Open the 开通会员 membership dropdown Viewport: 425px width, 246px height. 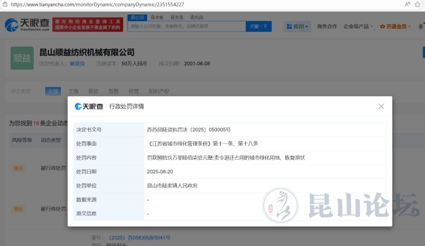pyautogui.click(x=396, y=26)
